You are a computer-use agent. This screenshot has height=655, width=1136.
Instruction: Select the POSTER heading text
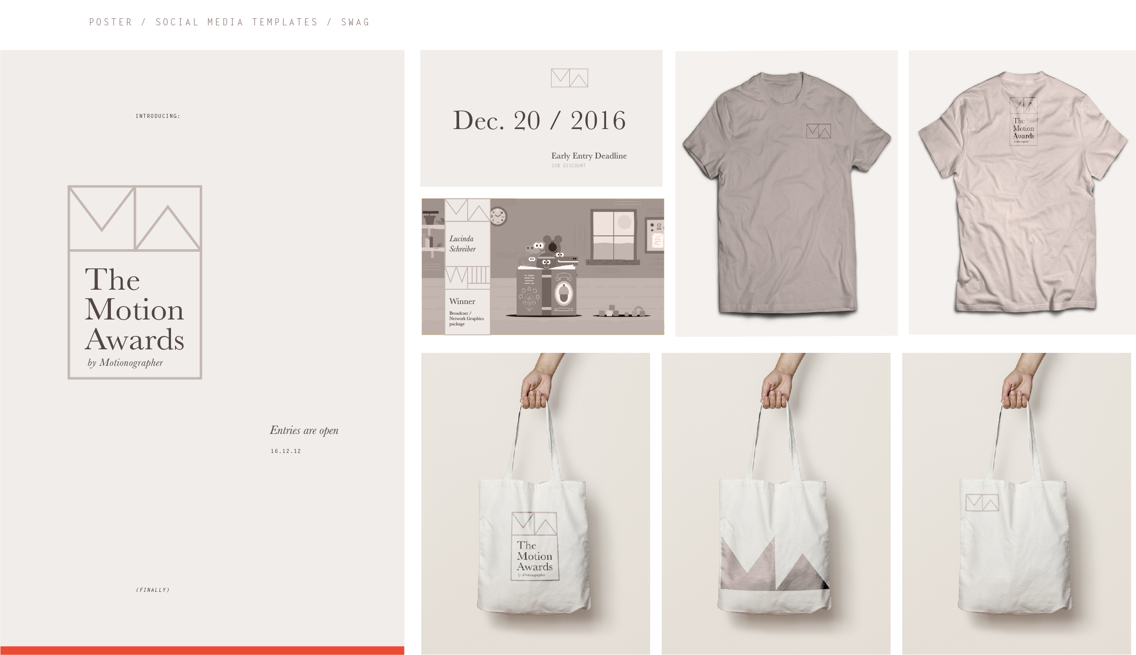111,22
